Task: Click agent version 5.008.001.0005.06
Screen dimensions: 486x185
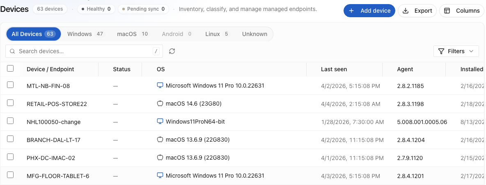Action: [x=422, y=122]
